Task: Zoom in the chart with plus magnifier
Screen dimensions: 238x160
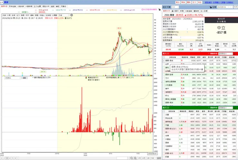Action: [x=135, y=158]
